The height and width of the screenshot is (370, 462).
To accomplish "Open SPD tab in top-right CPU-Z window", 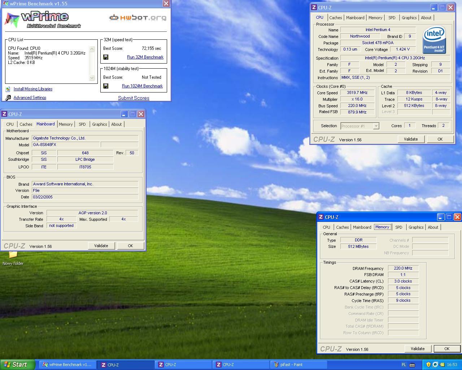I will 392,18.
